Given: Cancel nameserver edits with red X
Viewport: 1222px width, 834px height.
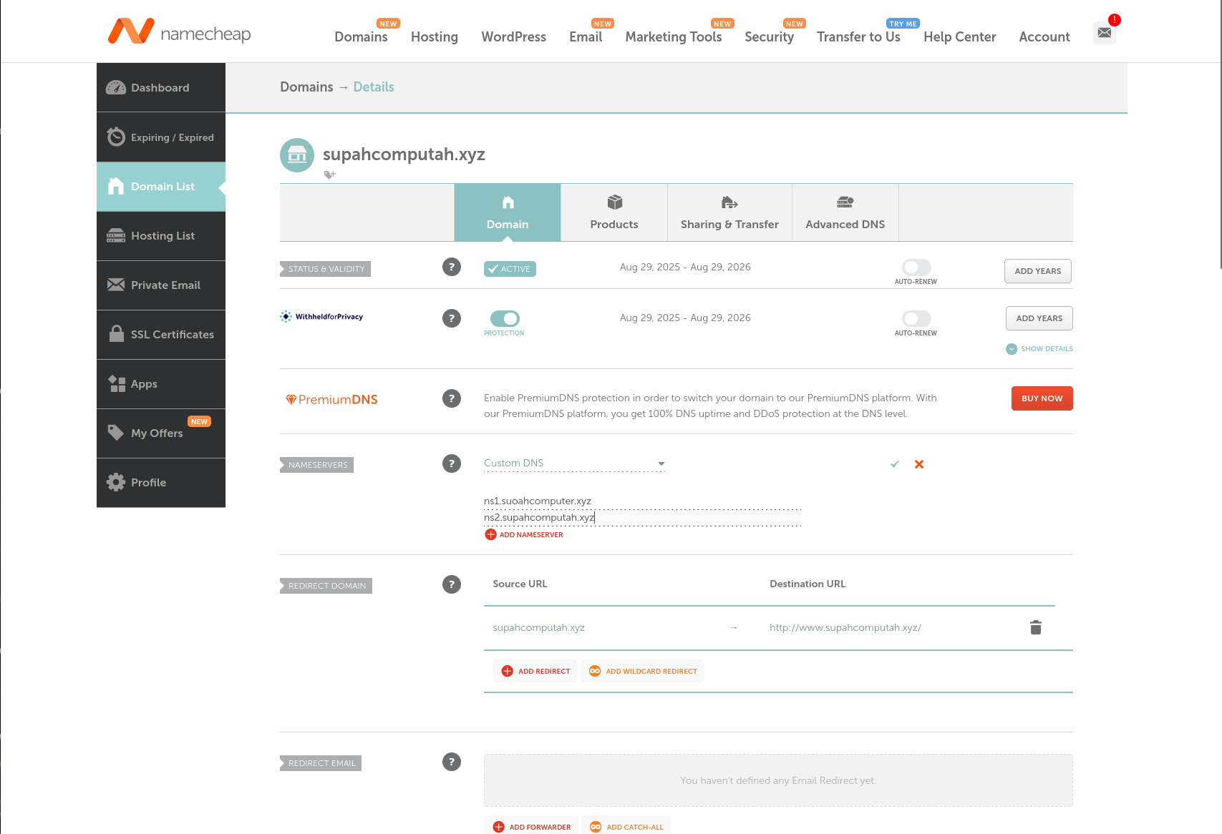Looking at the screenshot, I should coord(919,464).
